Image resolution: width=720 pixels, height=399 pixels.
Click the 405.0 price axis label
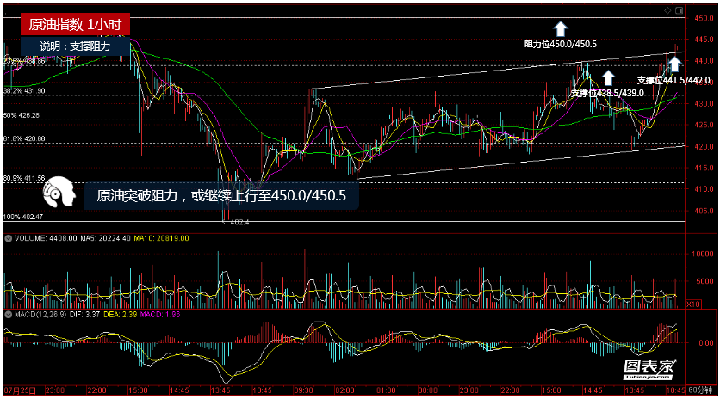(x=704, y=211)
